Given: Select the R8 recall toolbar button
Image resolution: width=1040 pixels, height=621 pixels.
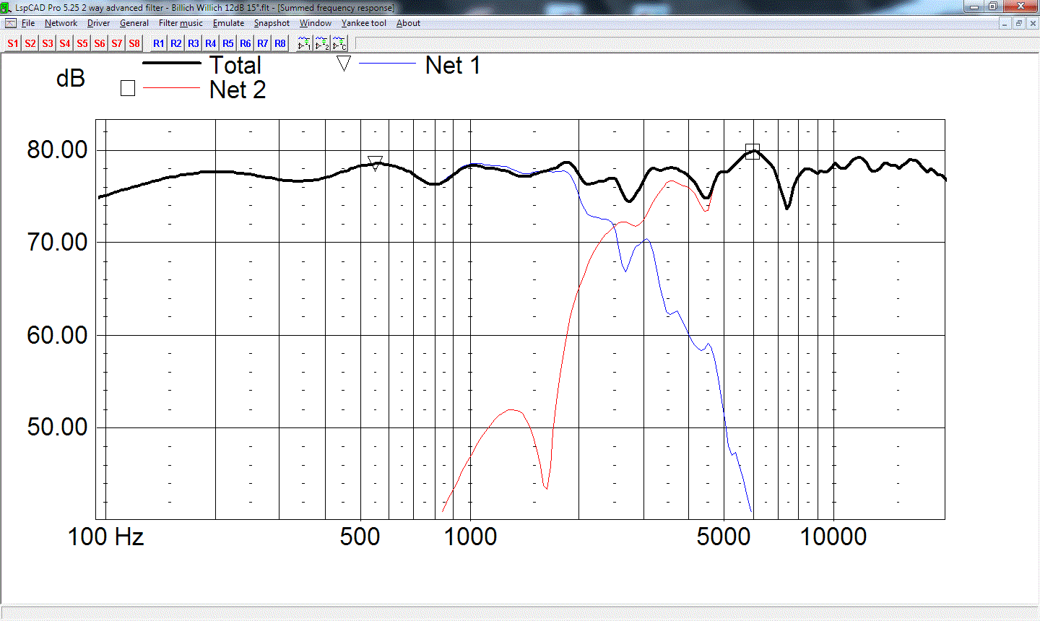Looking at the screenshot, I should coord(280,43).
